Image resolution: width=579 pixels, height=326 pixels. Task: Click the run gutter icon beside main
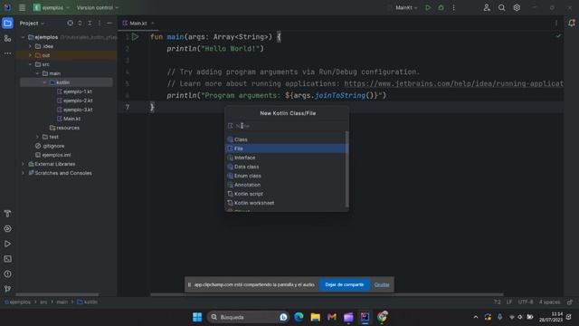pos(135,36)
